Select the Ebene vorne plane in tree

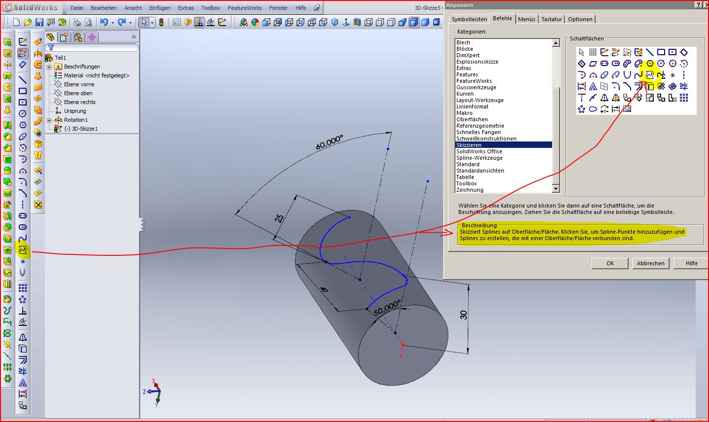(x=79, y=84)
